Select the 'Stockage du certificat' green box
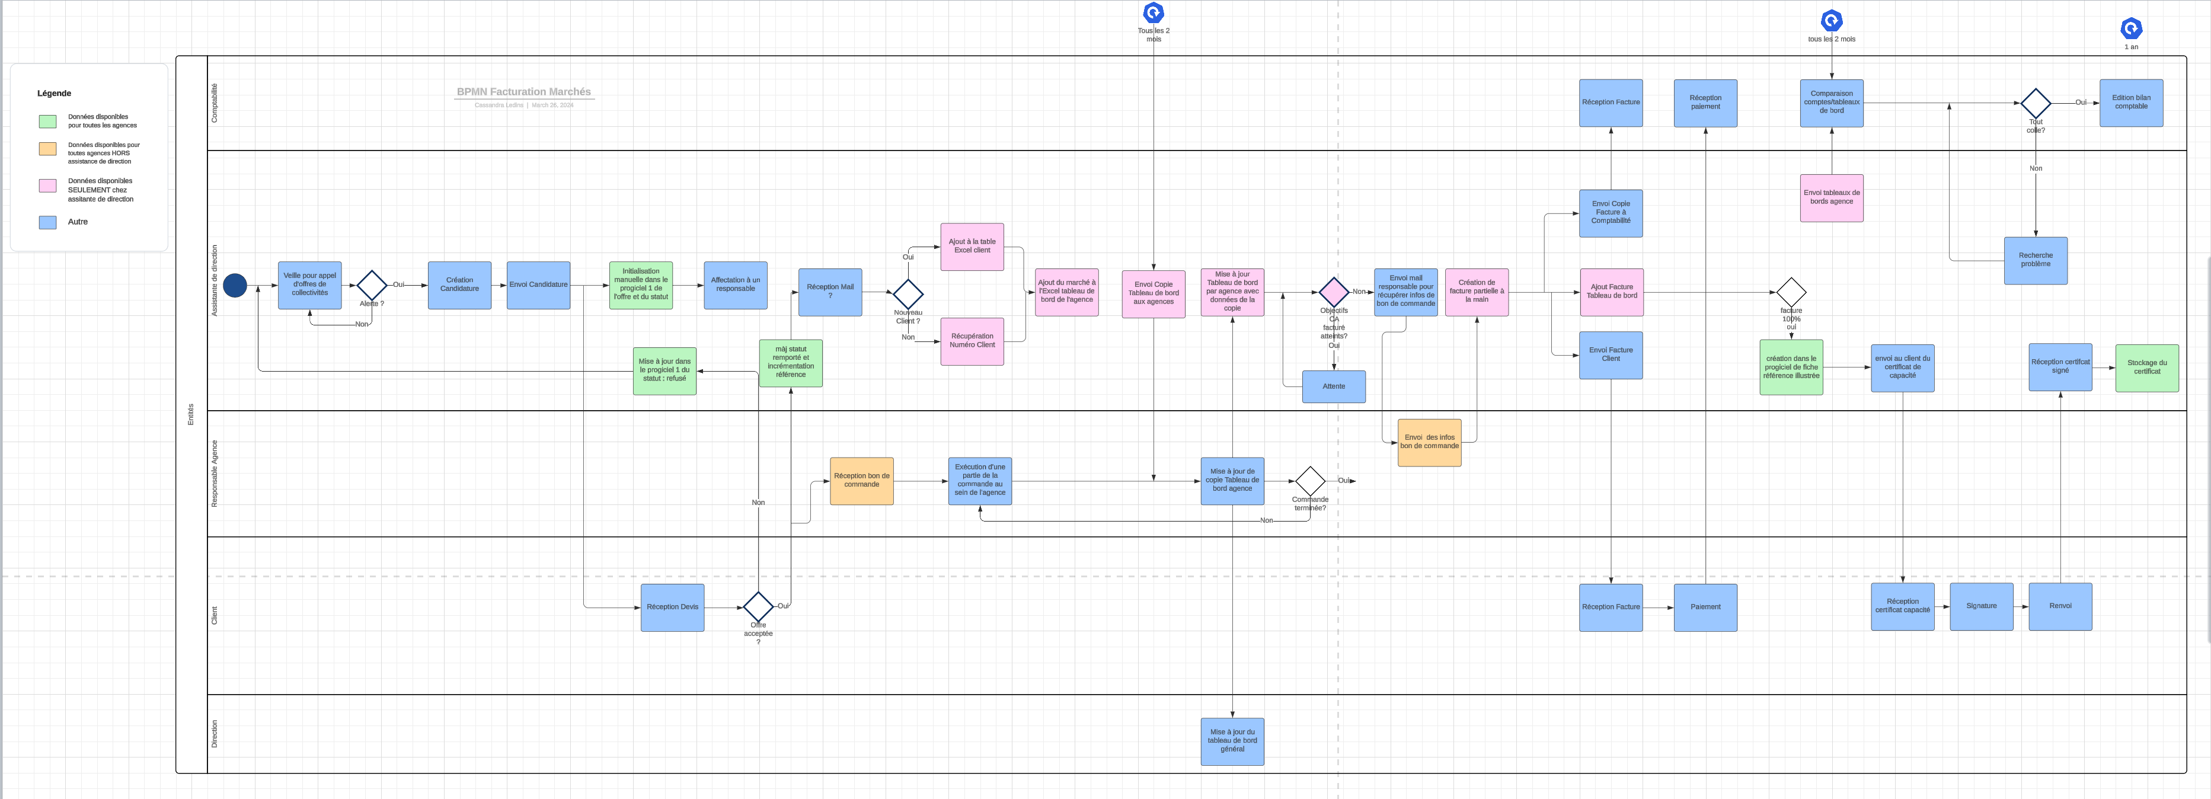The image size is (2211, 799). [2146, 368]
